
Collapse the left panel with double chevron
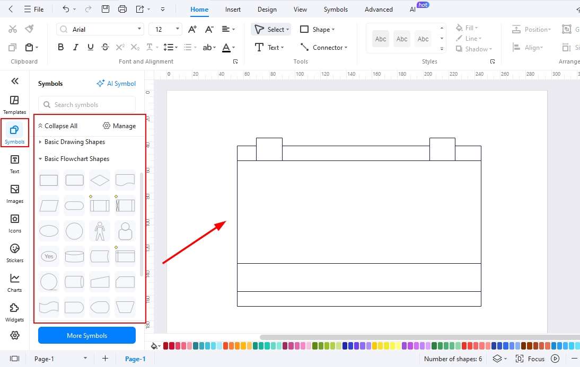tap(15, 81)
